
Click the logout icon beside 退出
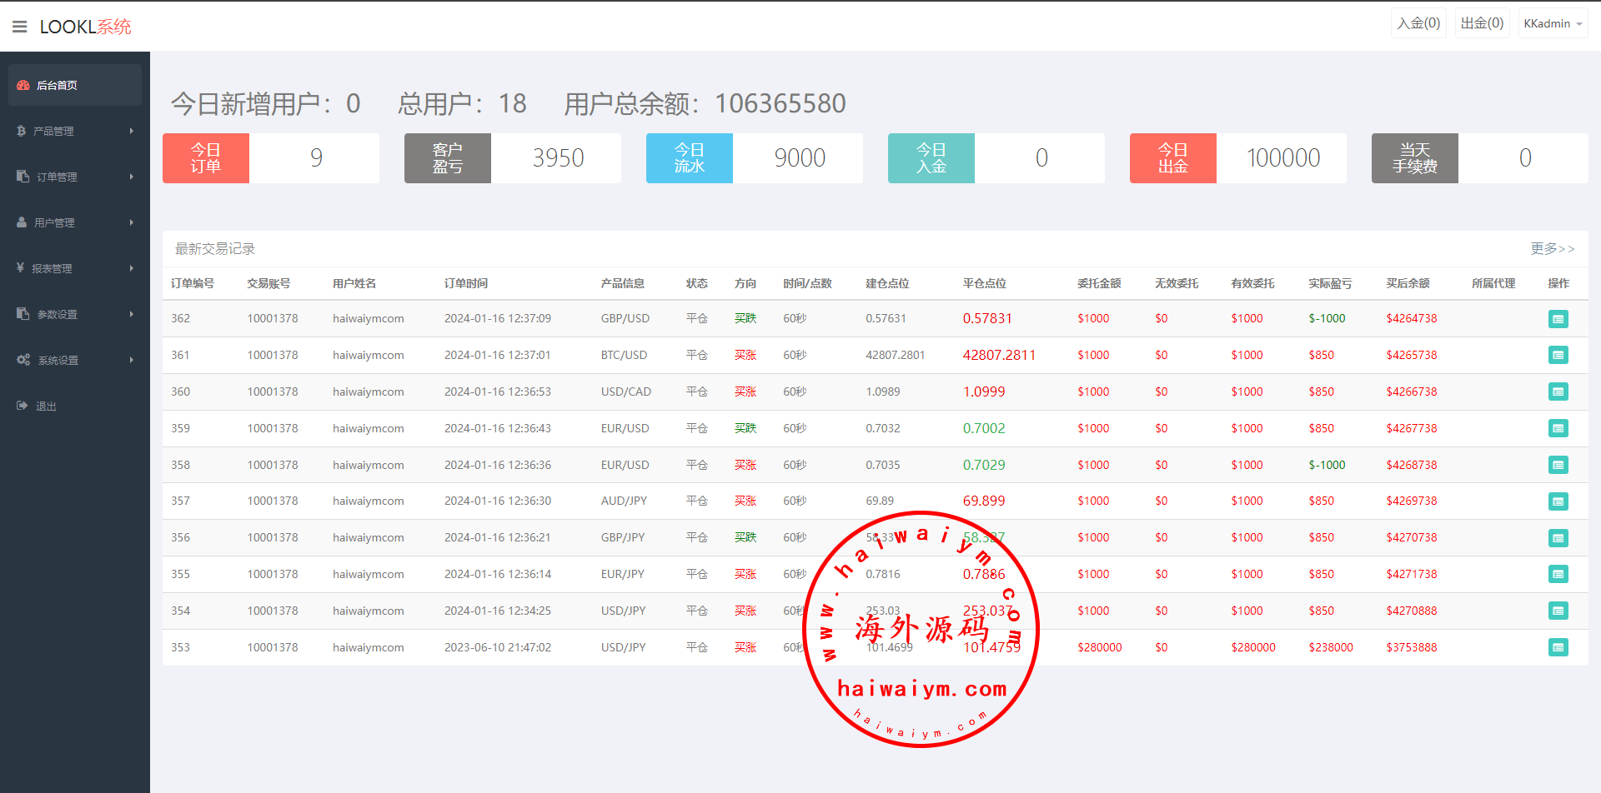click(x=23, y=406)
